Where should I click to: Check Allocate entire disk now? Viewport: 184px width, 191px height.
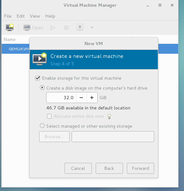[x=49, y=116]
